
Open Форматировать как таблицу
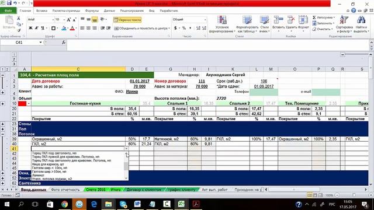pyautogui.click(x=247, y=24)
